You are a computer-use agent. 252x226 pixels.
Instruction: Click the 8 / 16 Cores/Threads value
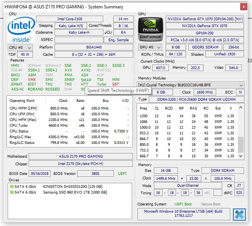[x=123, y=26]
